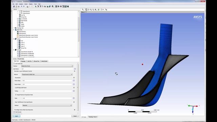Click the Size Factor input field

pos(47,69)
